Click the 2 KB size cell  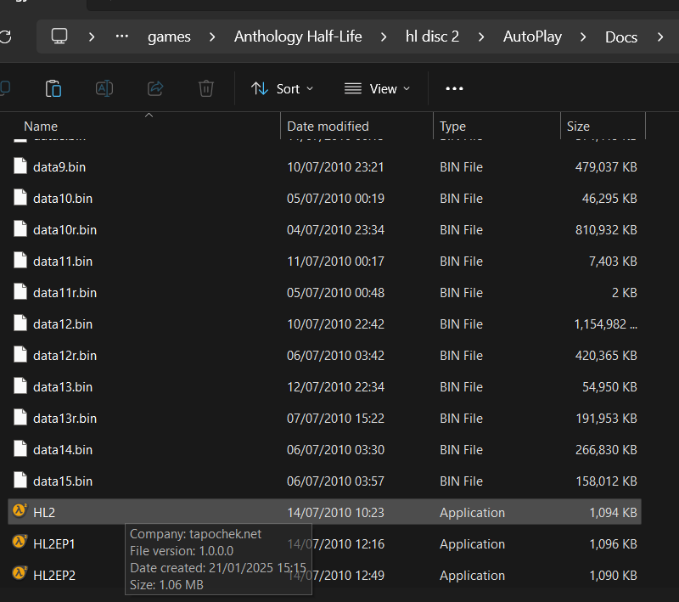(x=625, y=293)
